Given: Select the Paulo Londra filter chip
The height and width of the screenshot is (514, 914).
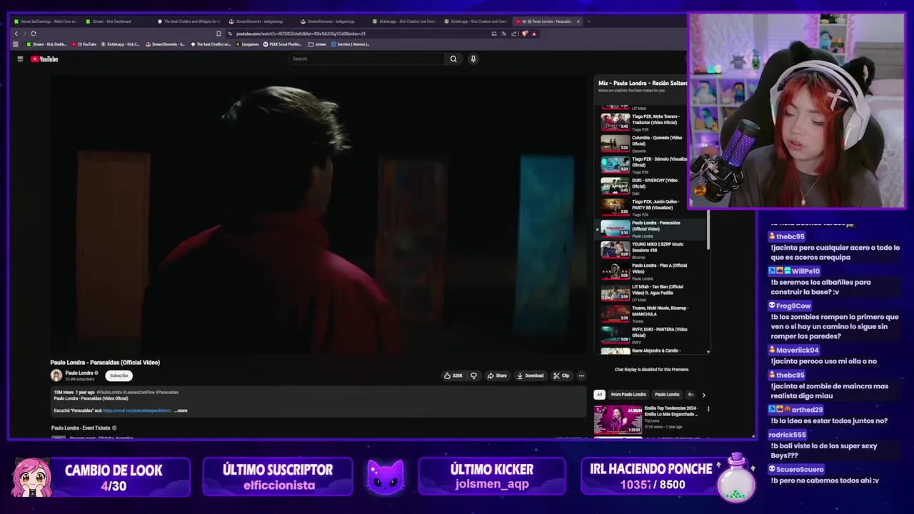Looking at the screenshot, I should (x=667, y=394).
